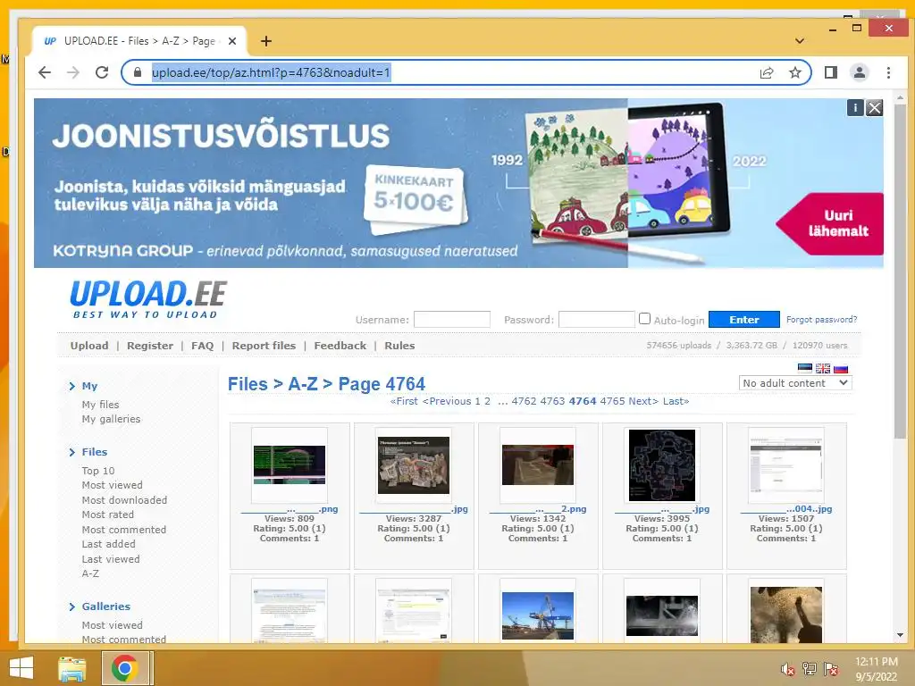Screen dimensions: 915x686
Task: Close the banner advertisement
Action: 874,108
